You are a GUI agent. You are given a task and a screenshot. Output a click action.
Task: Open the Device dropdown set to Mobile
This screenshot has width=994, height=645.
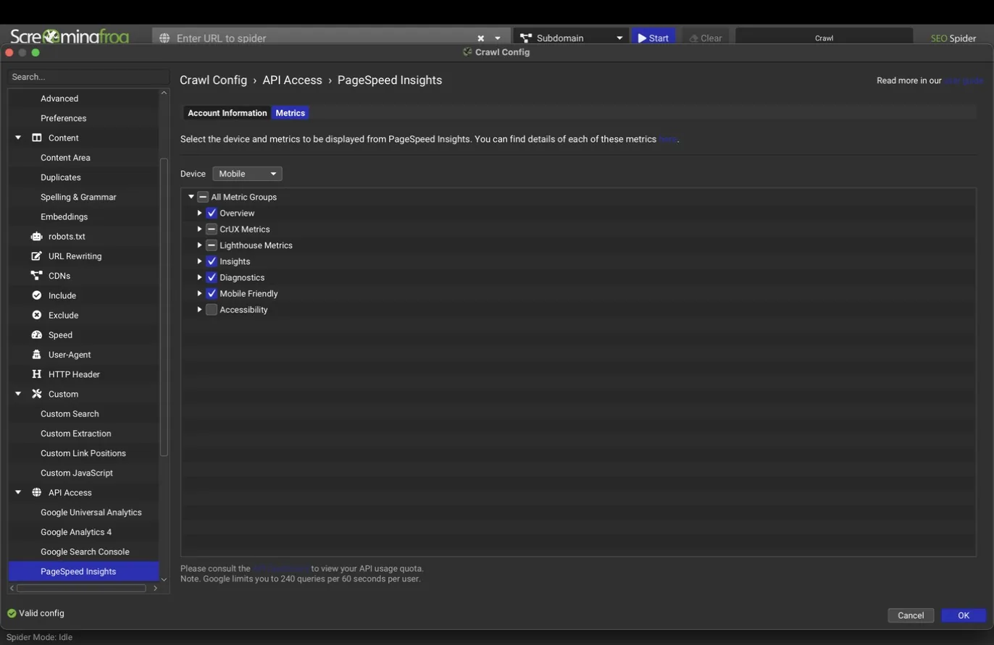247,174
